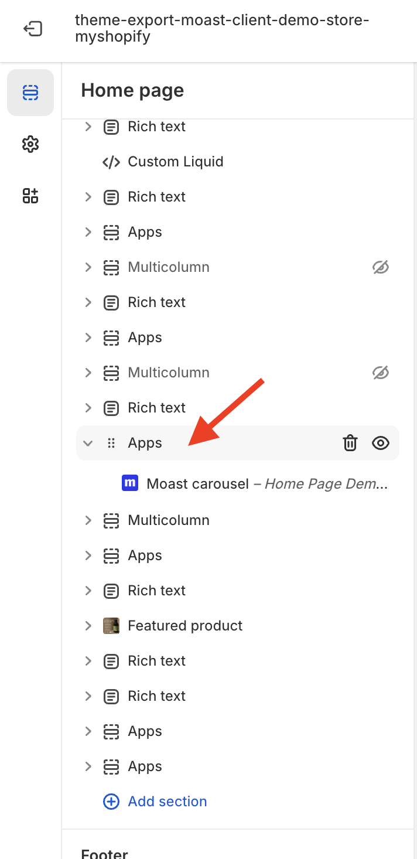Select the Moast carousel block

(x=255, y=484)
